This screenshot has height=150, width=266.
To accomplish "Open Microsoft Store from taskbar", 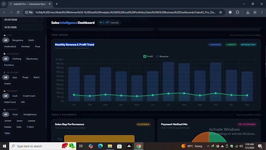I will (x=119, y=146).
